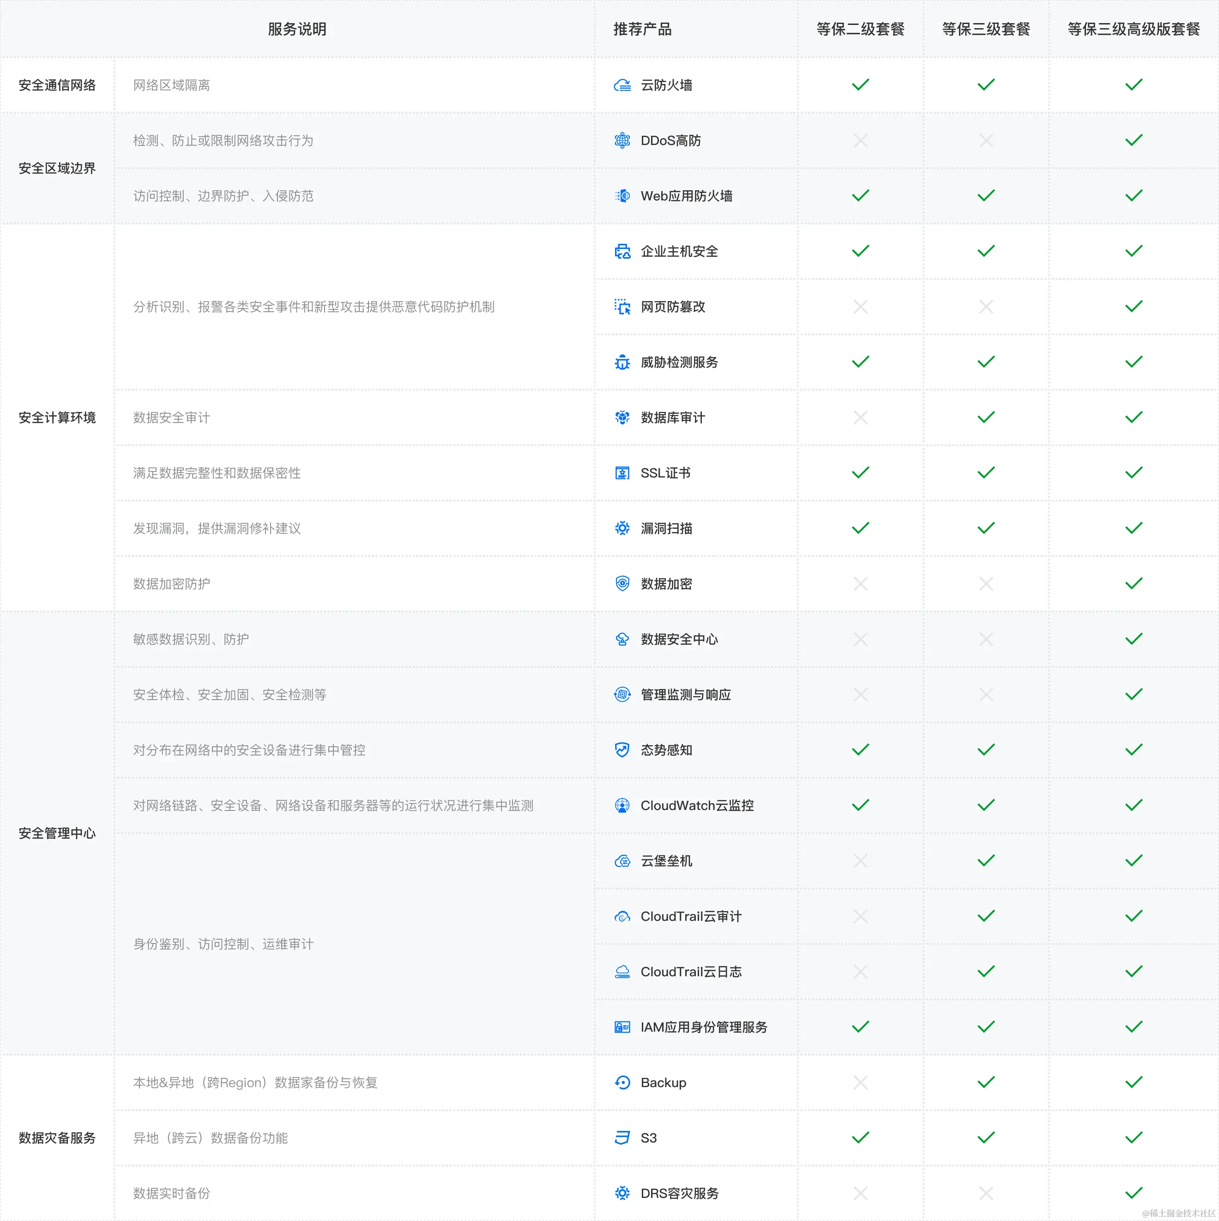Image resolution: width=1219 pixels, height=1221 pixels.
Task: Click the 安全计算环境 category cell
Action: click(57, 418)
